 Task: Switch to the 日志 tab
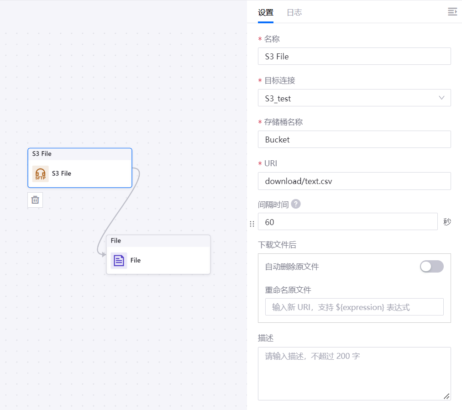tap(294, 12)
